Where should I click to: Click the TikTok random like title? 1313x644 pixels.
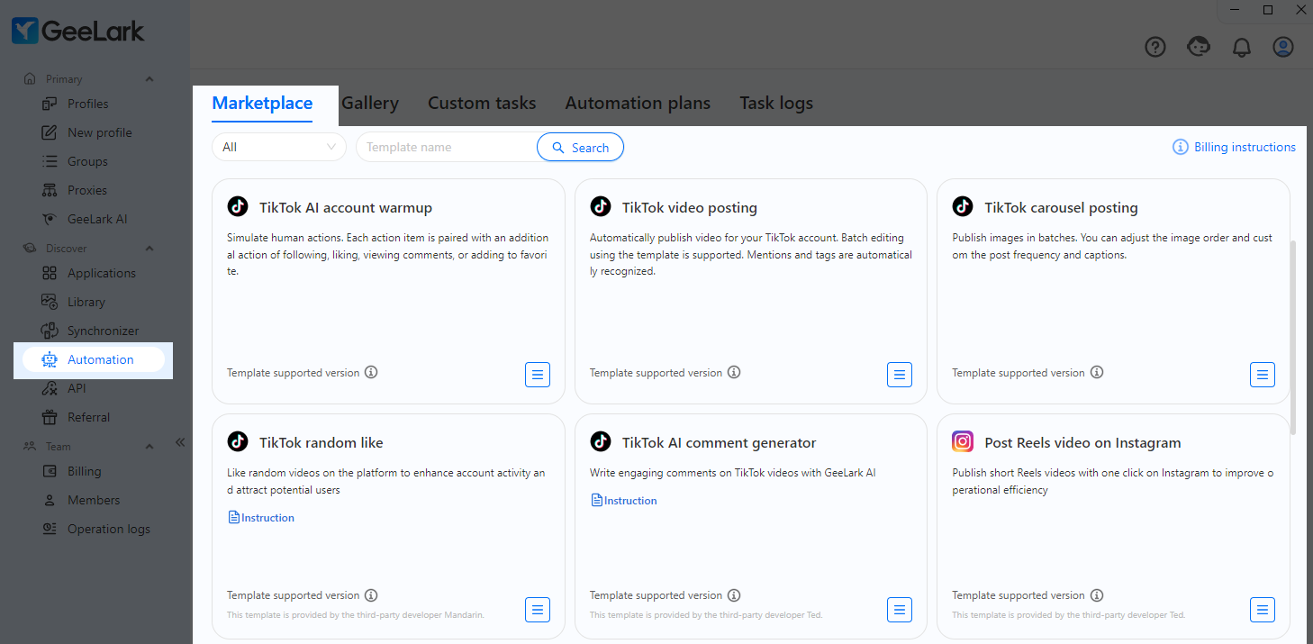pyautogui.click(x=321, y=442)
